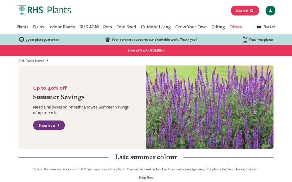Click the Basket shopping icon

coord(259,27)
